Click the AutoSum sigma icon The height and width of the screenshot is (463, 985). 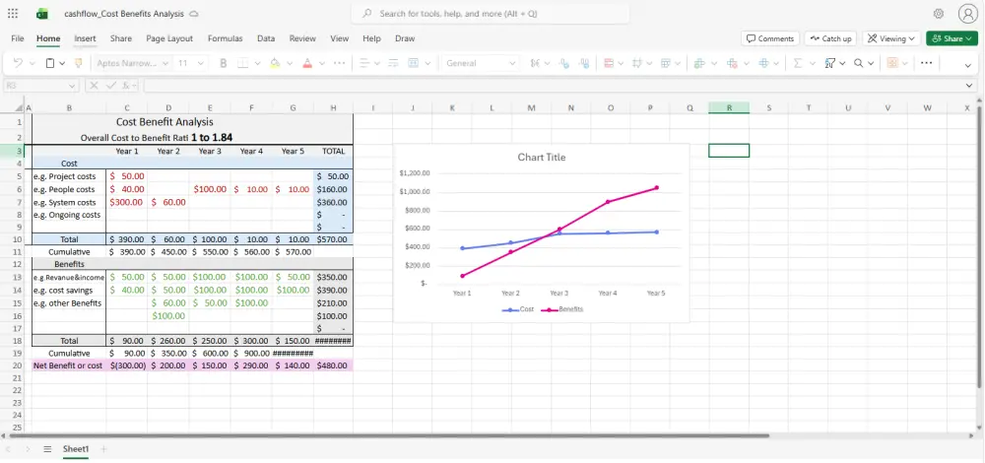798,63
